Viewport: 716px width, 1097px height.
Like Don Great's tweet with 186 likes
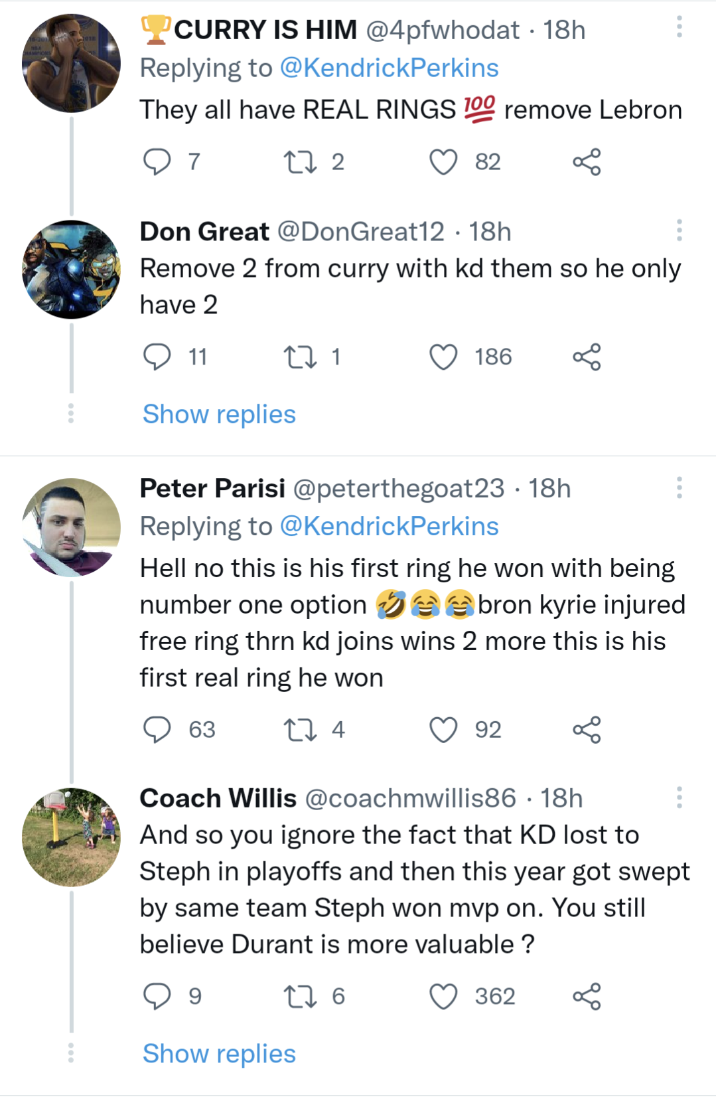(443, 357)
